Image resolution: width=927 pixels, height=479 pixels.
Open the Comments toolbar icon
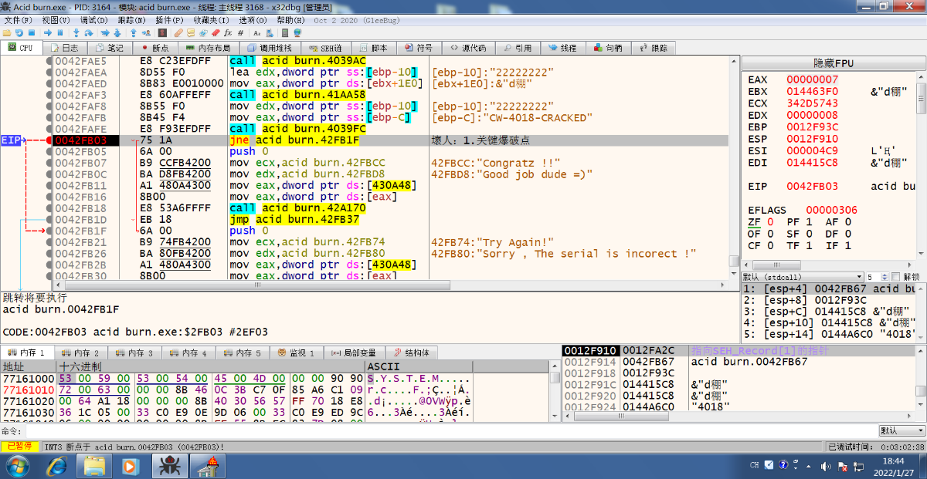[191, 33]
